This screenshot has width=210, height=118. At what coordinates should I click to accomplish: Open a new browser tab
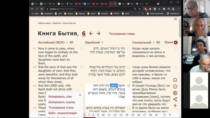tap(147, 4)
